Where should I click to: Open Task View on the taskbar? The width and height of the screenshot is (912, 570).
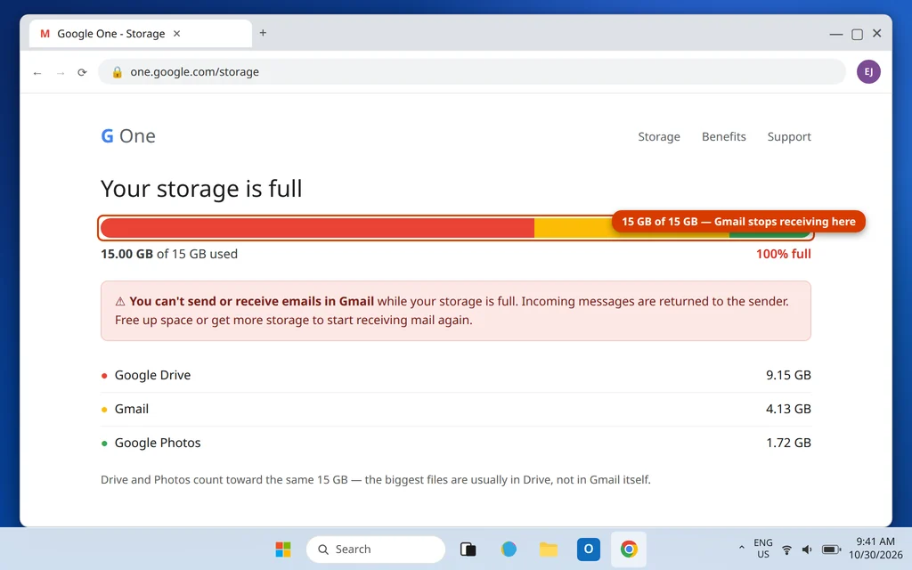[x=468, y=549]
